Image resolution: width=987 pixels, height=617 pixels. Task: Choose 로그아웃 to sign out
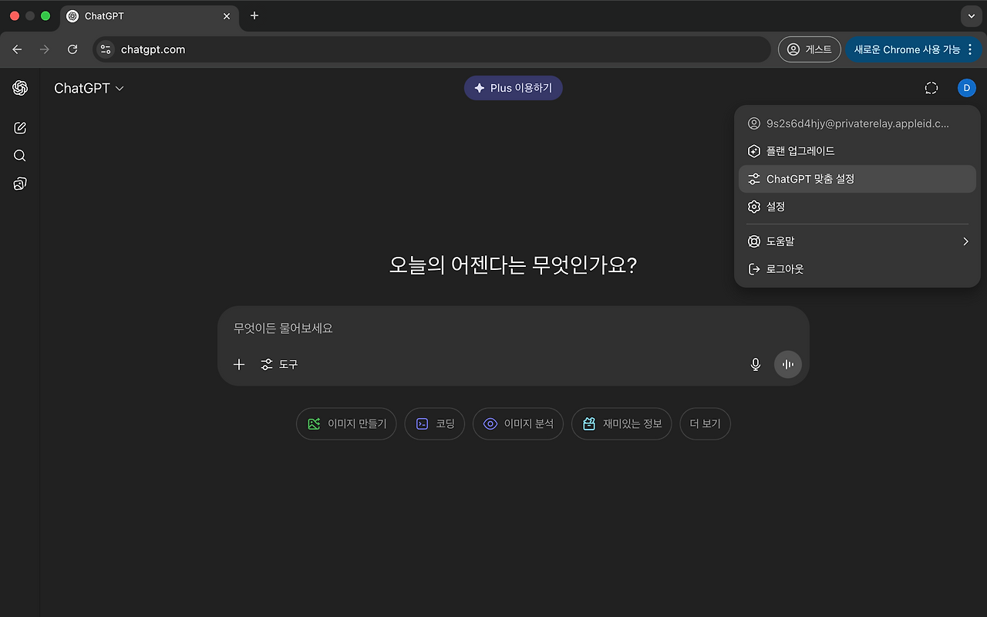857,269
